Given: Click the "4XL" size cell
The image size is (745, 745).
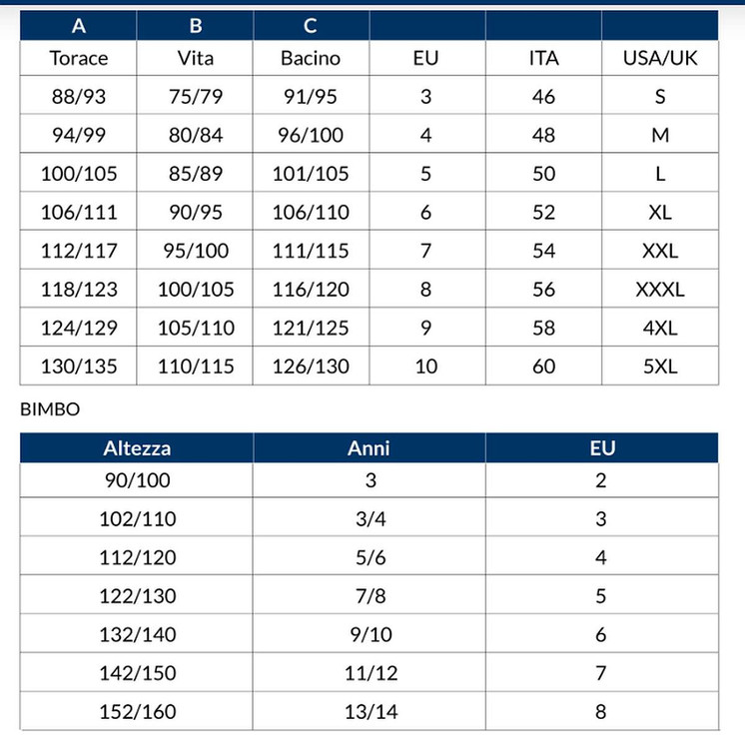Looking at the screenshot, I should tap(659, 328).
